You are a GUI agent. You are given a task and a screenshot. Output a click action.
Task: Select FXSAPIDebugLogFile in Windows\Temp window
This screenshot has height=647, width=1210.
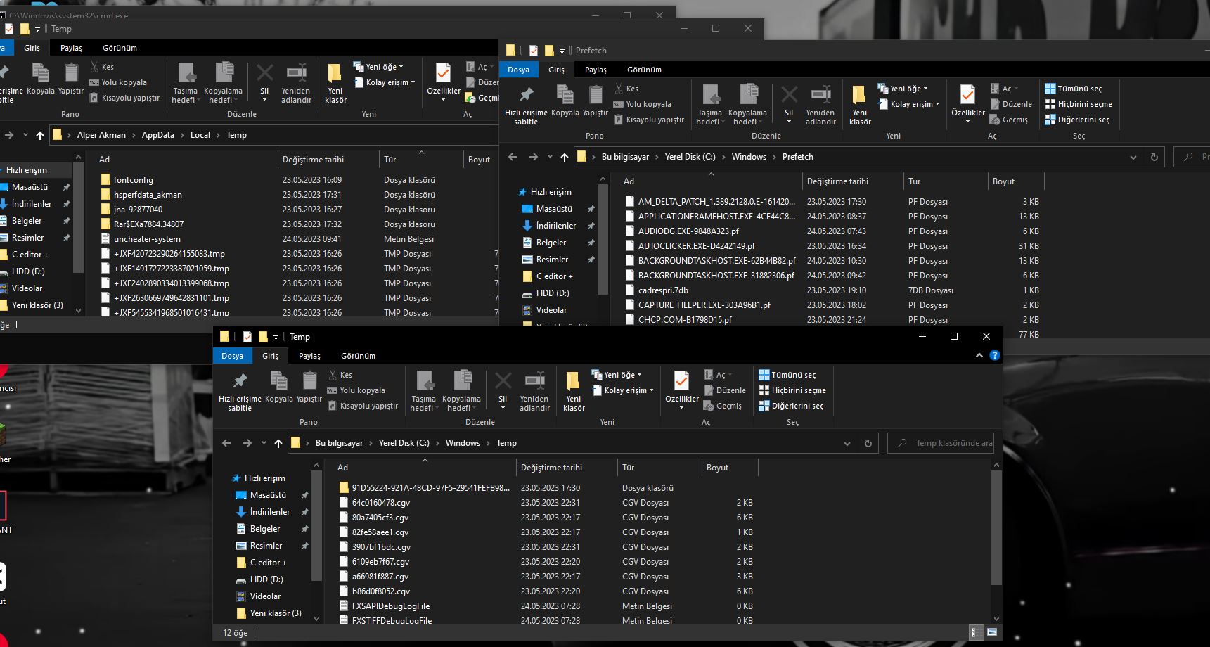(x=391, y=606)
